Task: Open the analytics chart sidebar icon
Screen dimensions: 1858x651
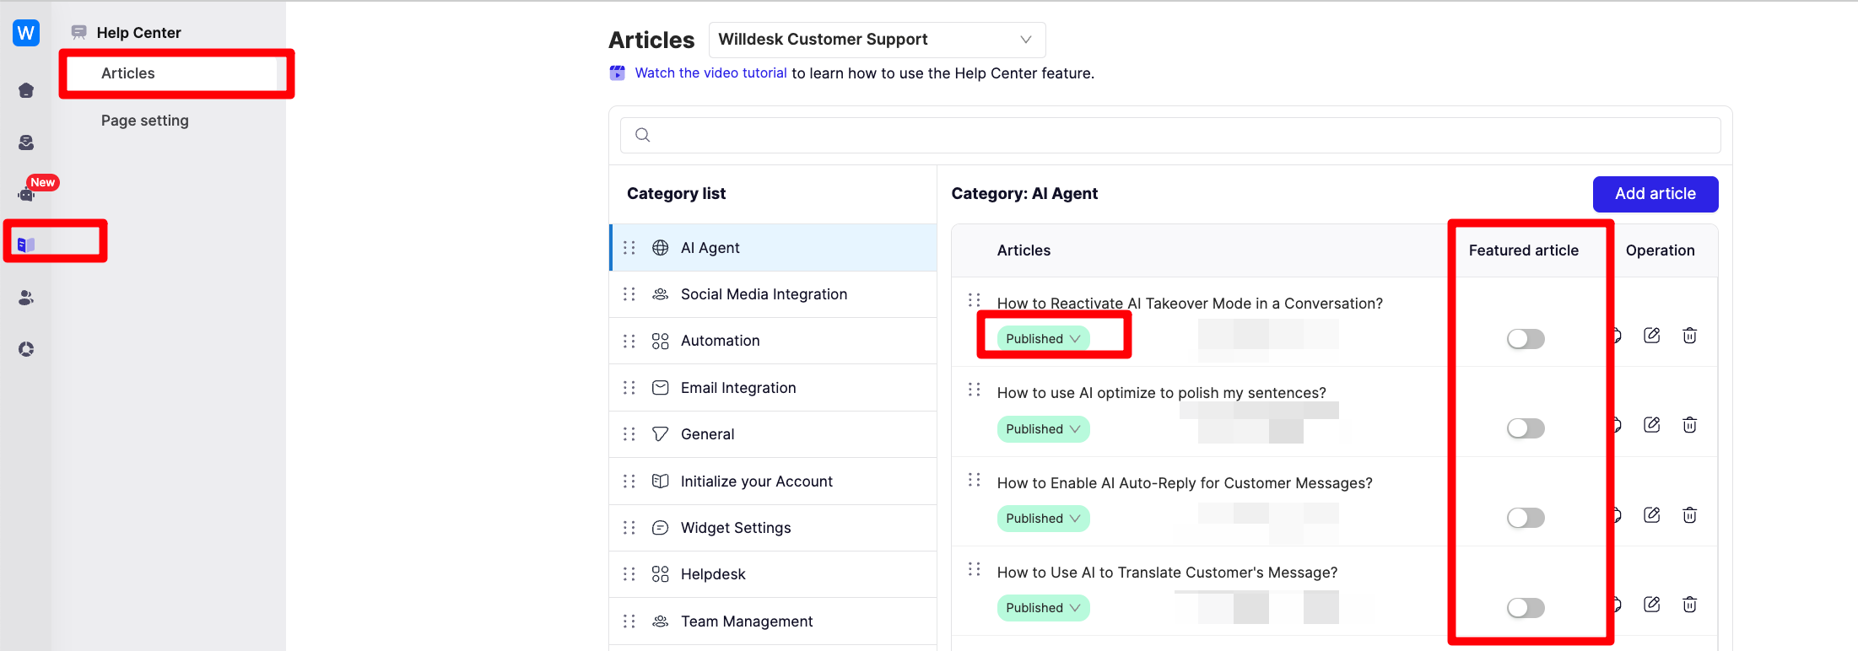Action: (26, 349)
